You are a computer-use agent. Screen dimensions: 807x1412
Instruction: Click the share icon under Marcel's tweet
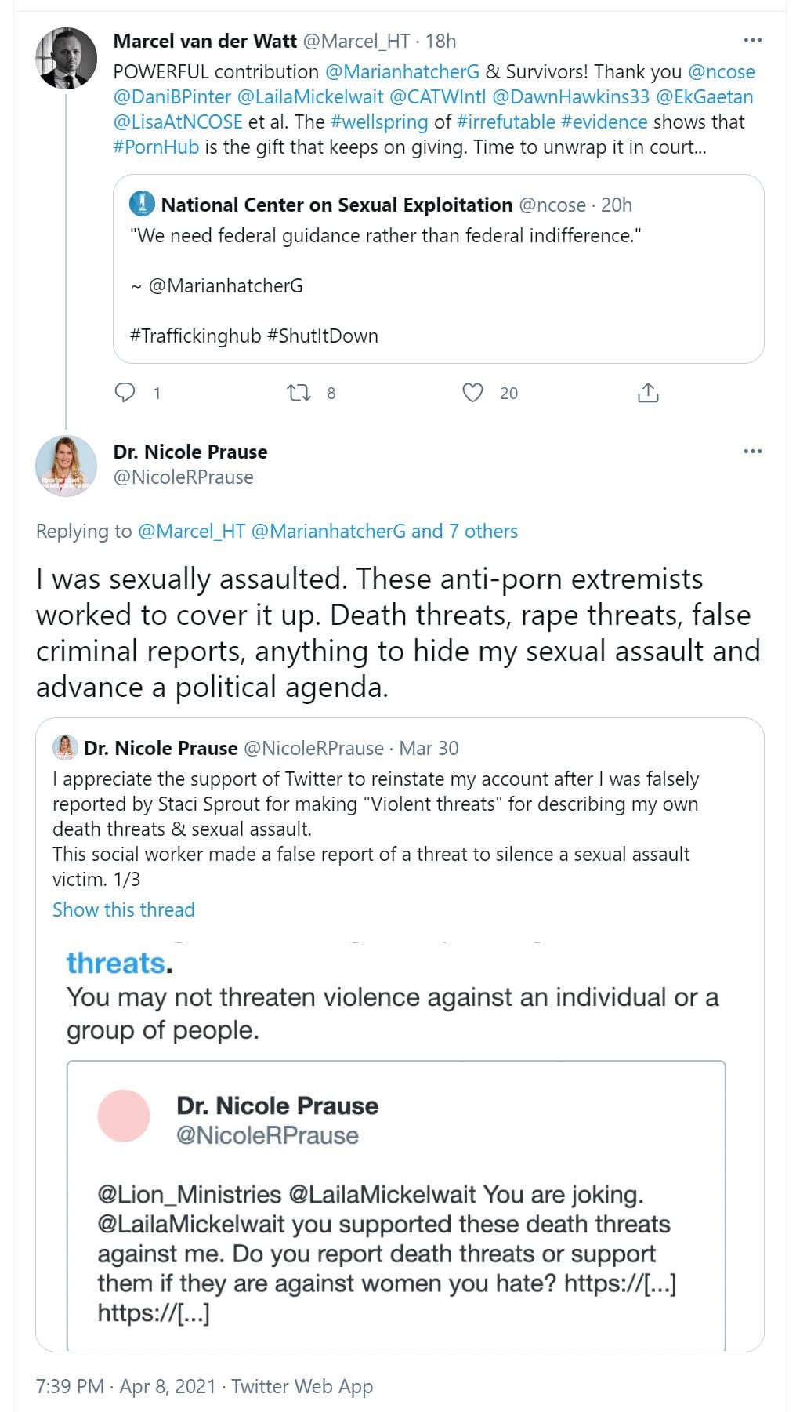click(x=648, y=392)
